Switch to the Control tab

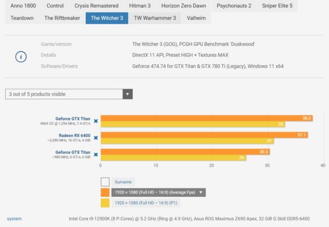tap(55, 6)
